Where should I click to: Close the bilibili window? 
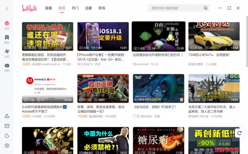[x=238, y=8]
